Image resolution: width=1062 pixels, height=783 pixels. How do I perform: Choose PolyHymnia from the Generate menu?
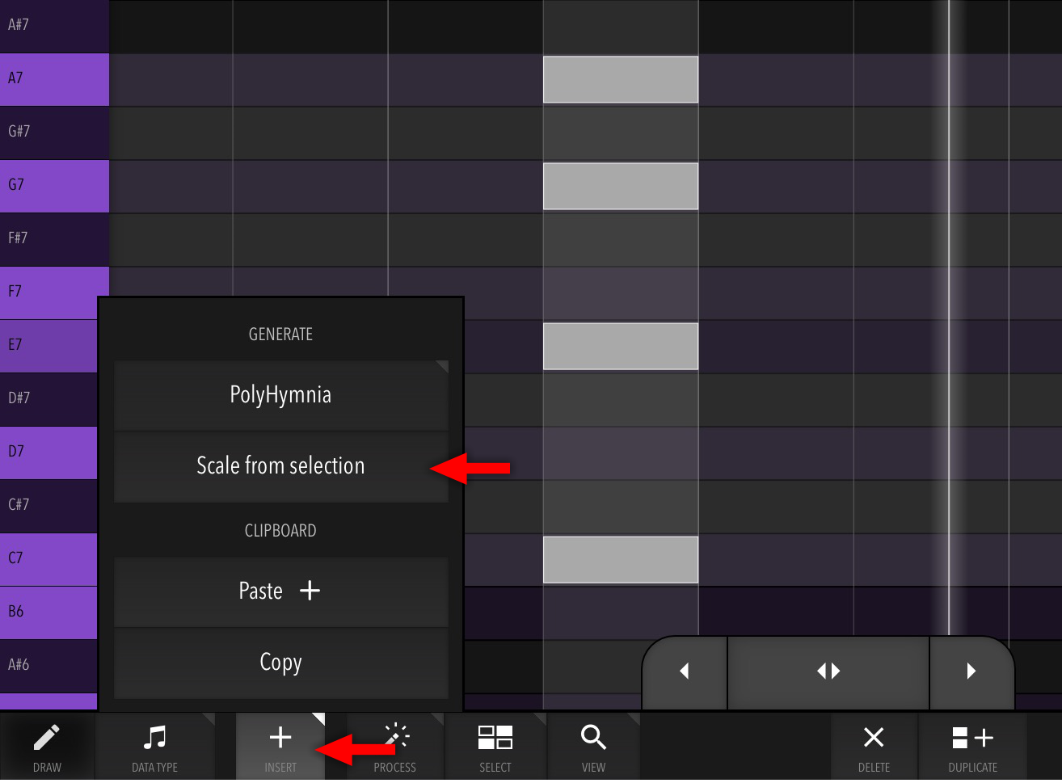coord(280,395)
